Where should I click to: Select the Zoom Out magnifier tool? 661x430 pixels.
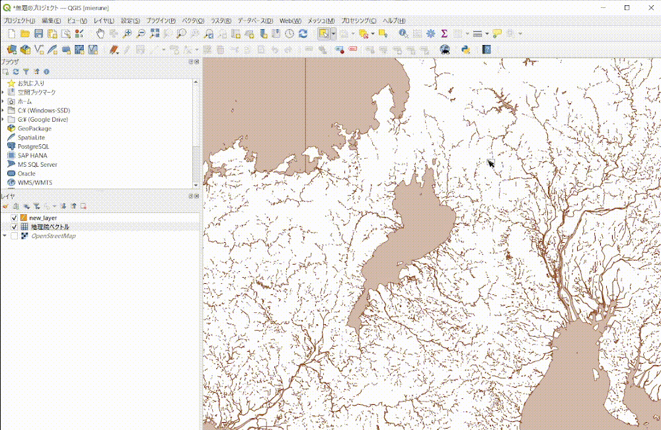141,34
